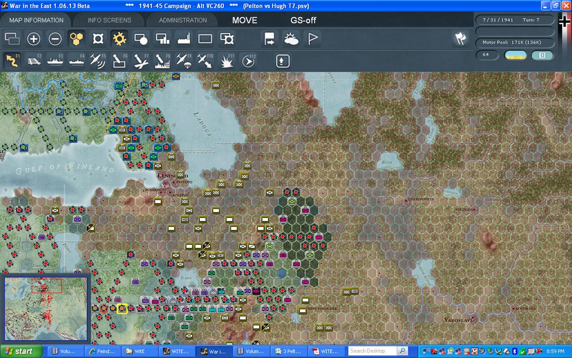Select the F3 Naval Transport mode

click(55, 61)
